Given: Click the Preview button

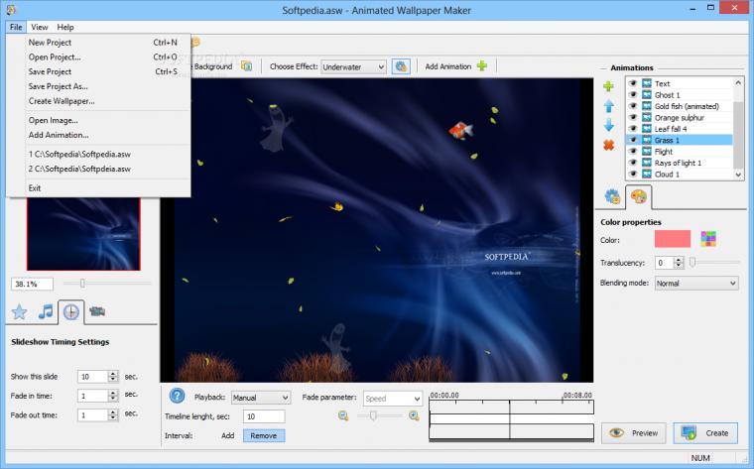Looking at the screenshot, I should [x=634, y=433].
